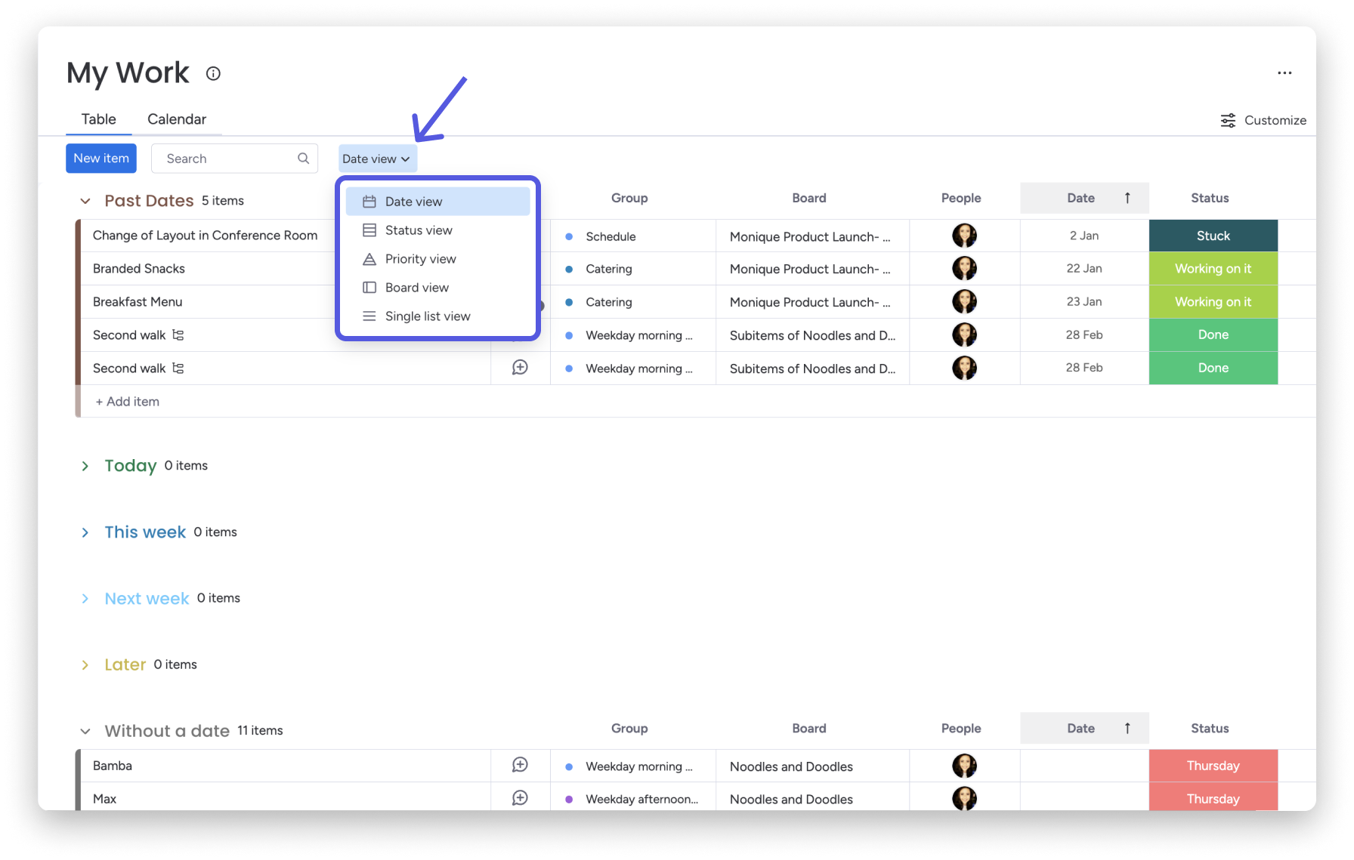Image resolution: width=1354 pixels, height=860 pixels.
Task: Select Status view from the menu
Action: [x=419, y=230]
